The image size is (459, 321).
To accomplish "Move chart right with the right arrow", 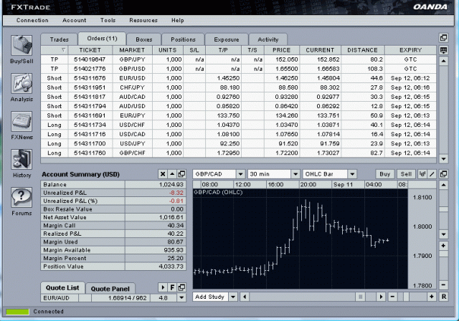I will (x=381, y=297).
